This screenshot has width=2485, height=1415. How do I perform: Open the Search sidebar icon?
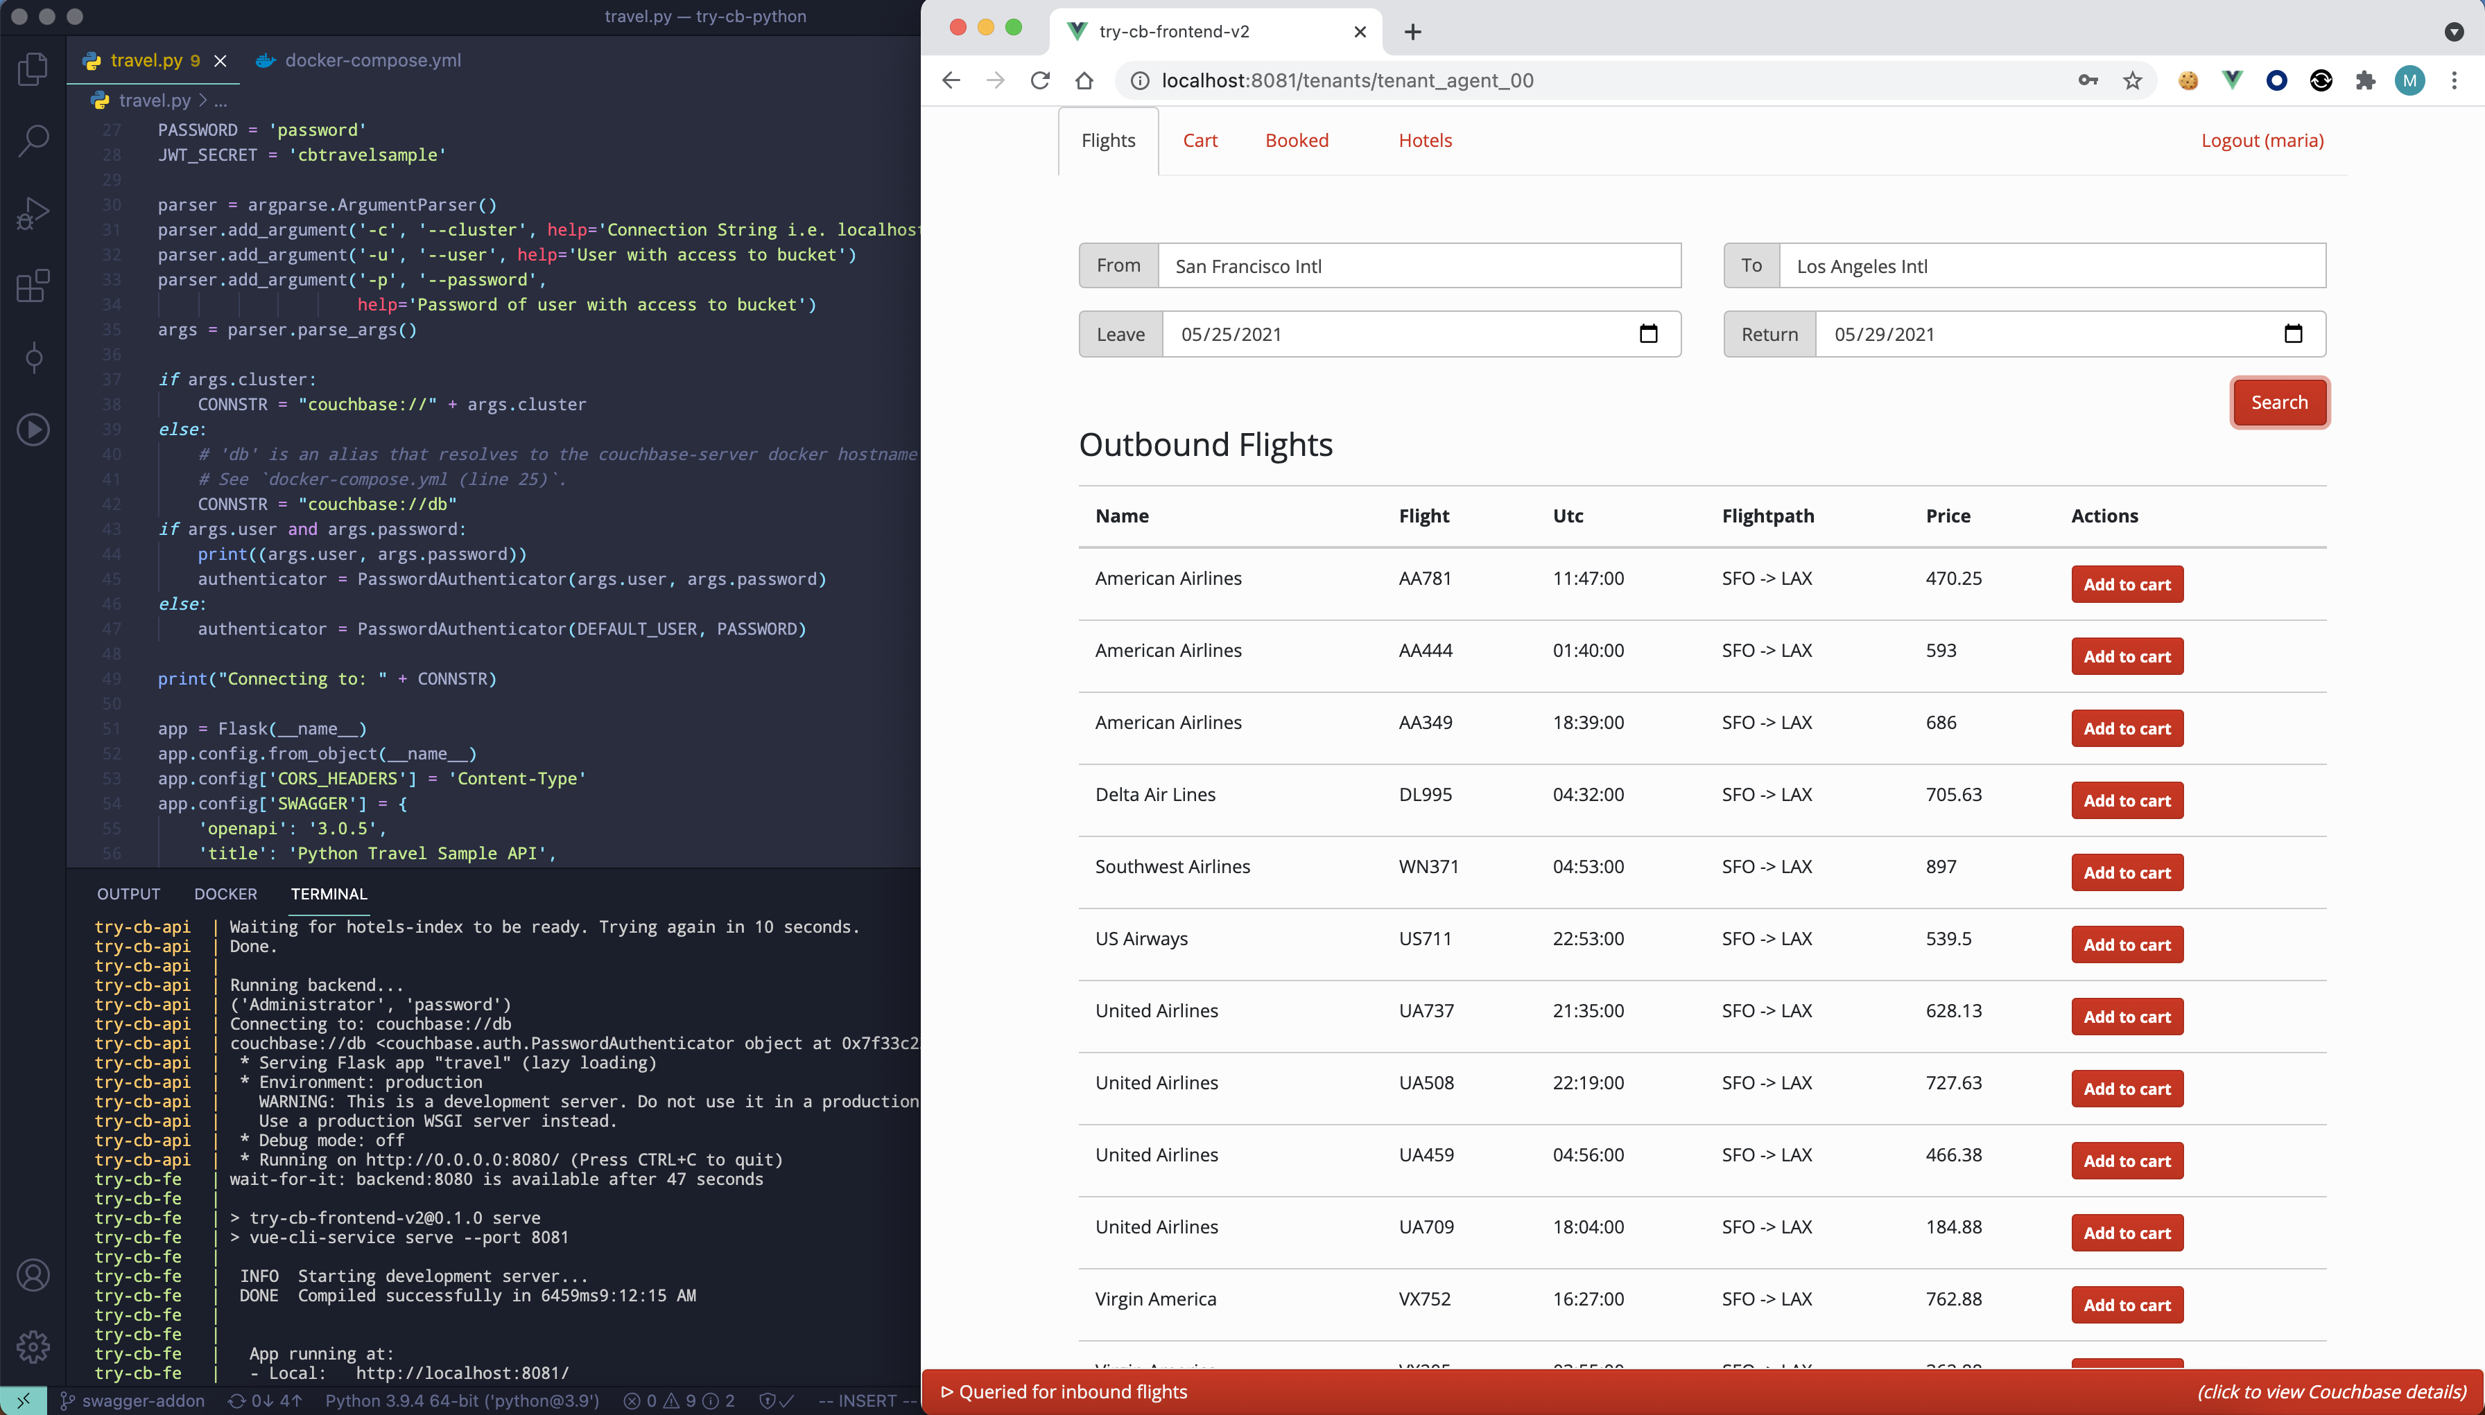pyautogui.click(x=33, y=141)
